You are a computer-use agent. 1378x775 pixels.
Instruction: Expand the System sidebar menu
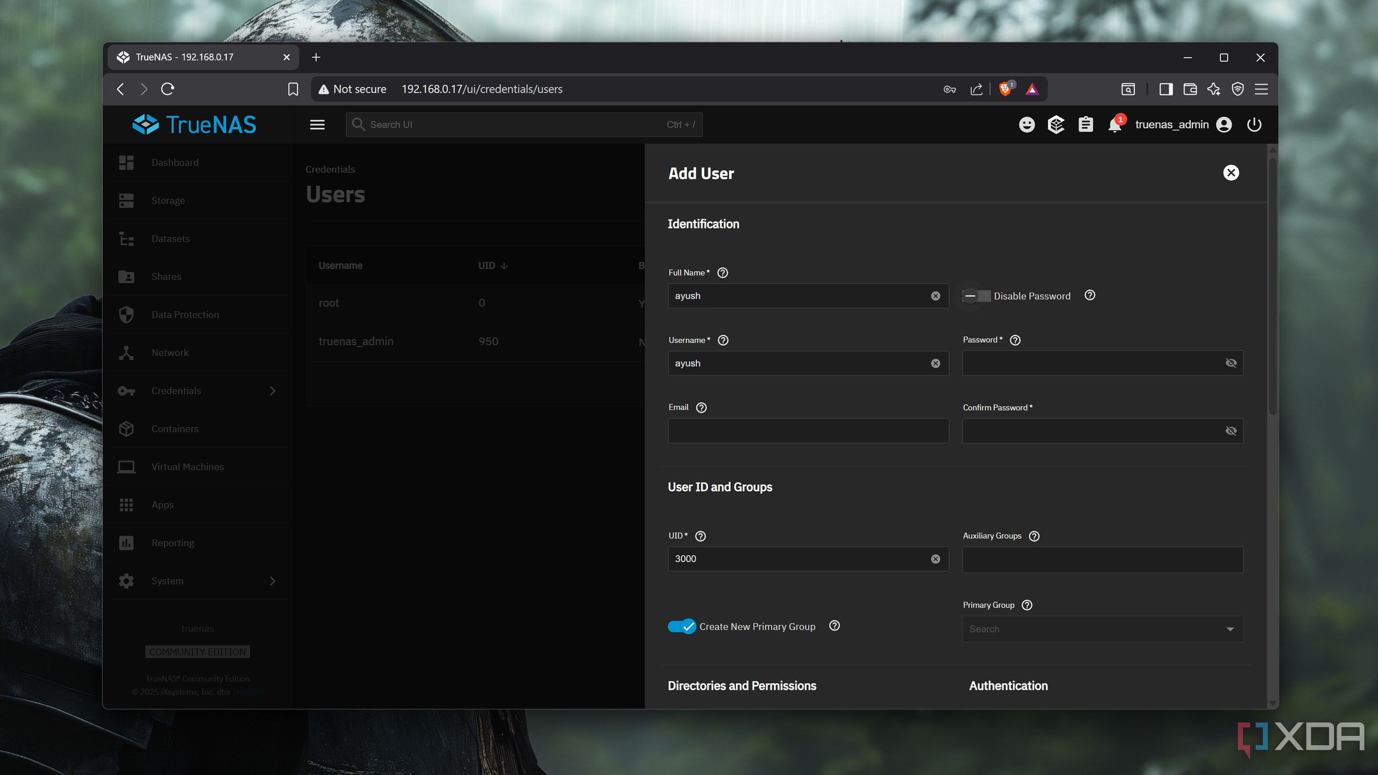tap(272, 581)
